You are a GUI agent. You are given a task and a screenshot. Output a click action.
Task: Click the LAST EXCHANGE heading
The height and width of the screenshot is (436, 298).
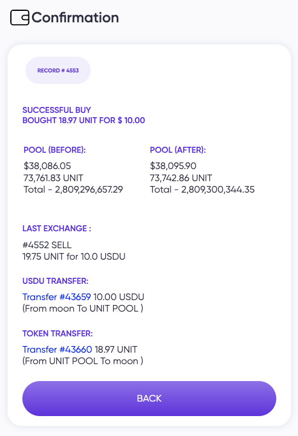coord(57,228)
